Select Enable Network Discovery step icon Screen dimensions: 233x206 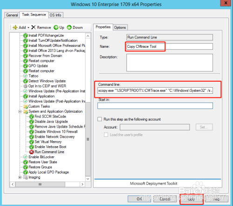tap(31, 137)
